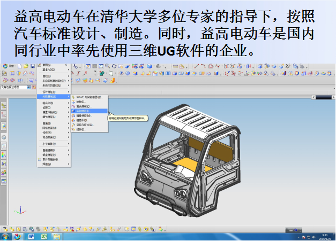Open Excel from the taskbar
The image size is (336, 241).
click(44, 237)
